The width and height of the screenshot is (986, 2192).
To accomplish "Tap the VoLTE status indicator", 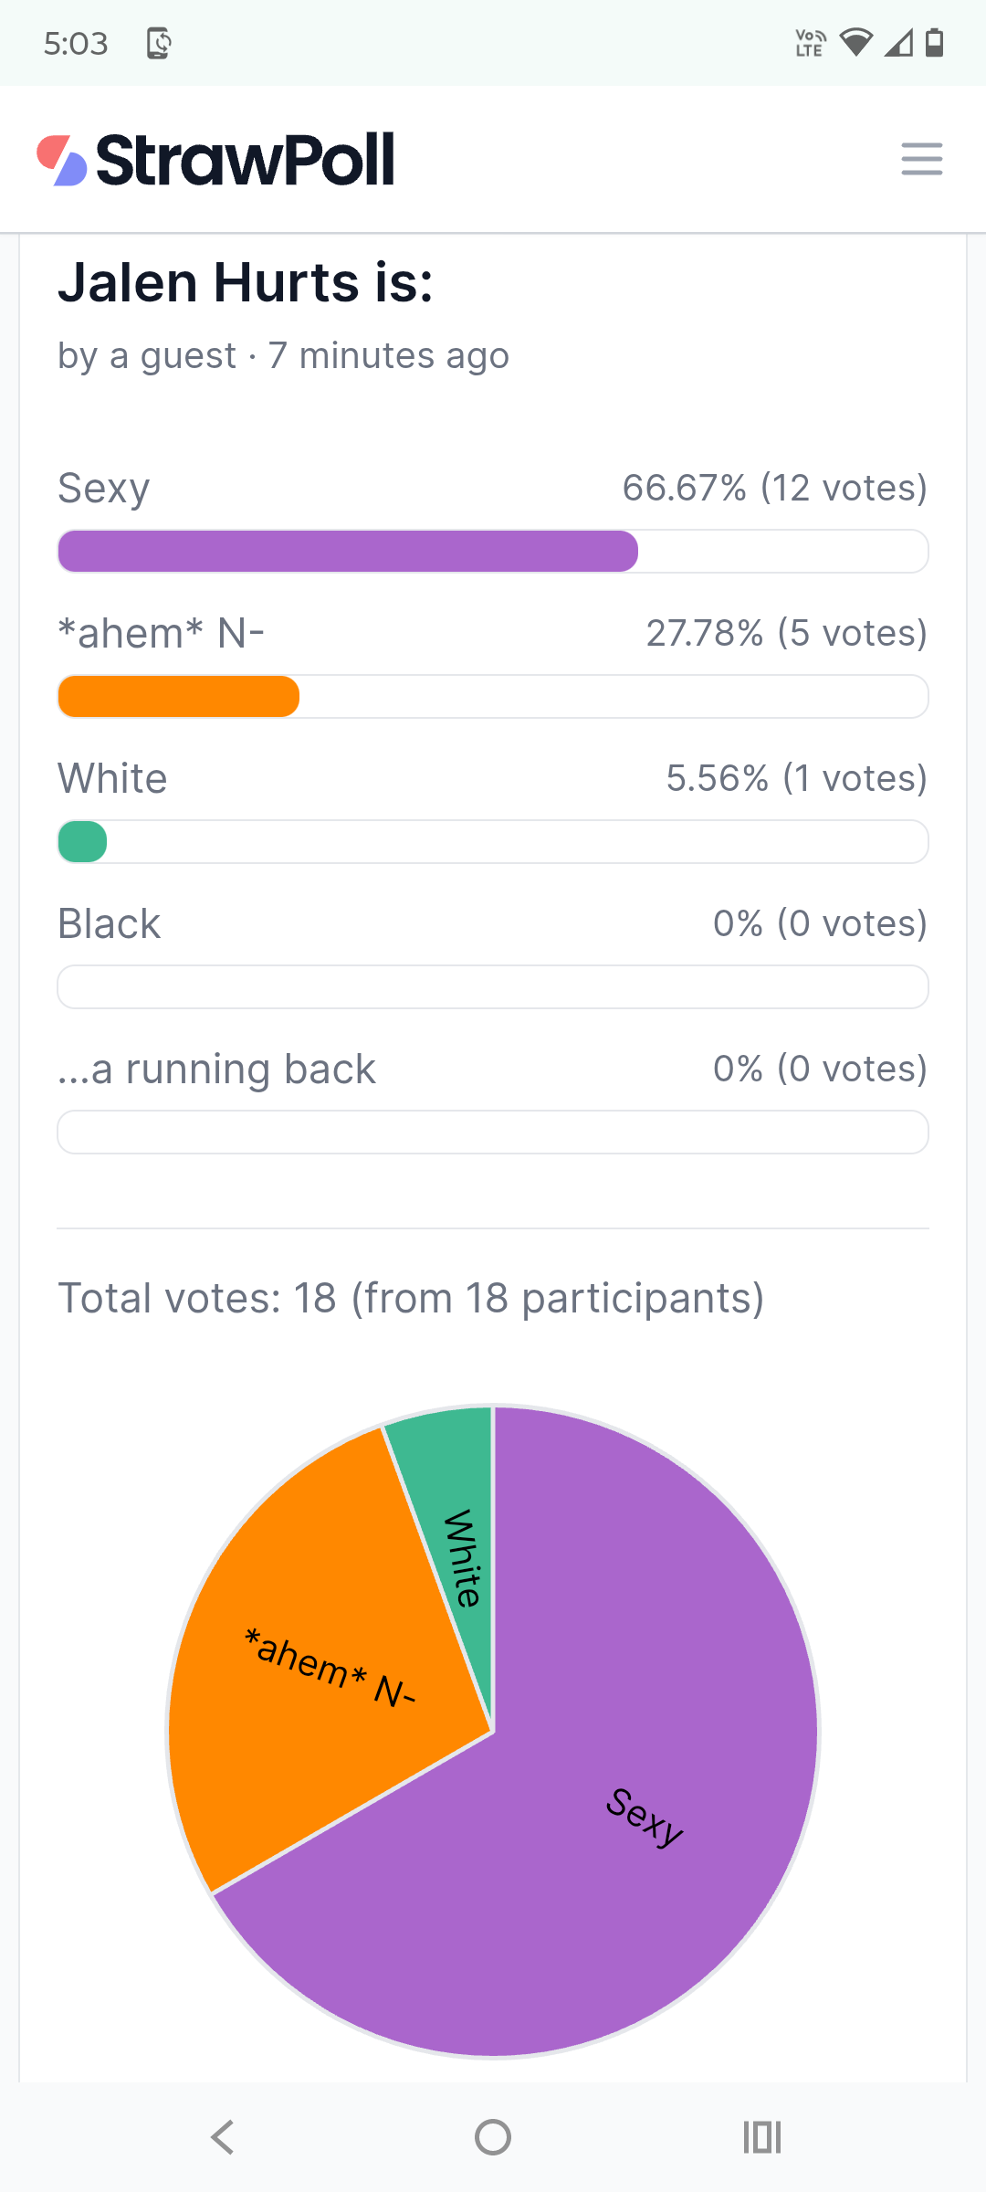I will pos(811,43).
